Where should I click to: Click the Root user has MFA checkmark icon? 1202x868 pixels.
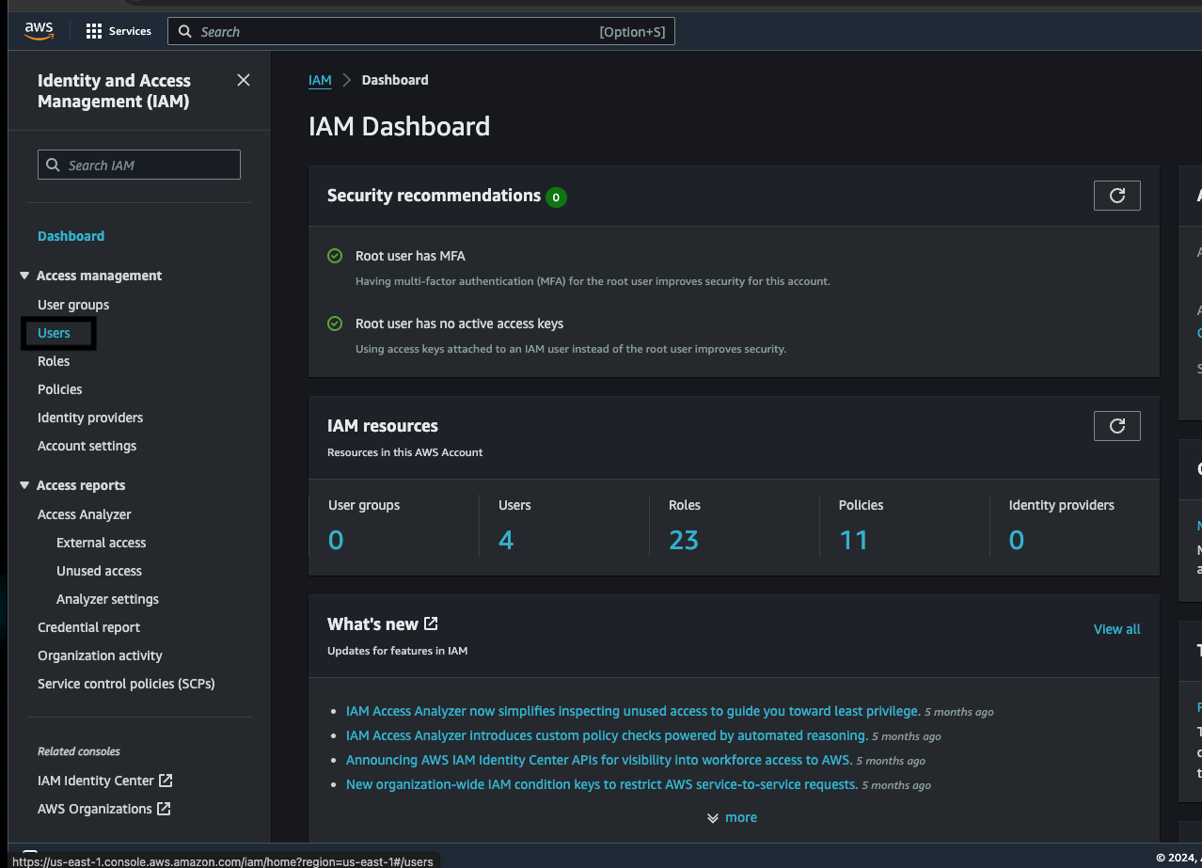click(335, 256)
